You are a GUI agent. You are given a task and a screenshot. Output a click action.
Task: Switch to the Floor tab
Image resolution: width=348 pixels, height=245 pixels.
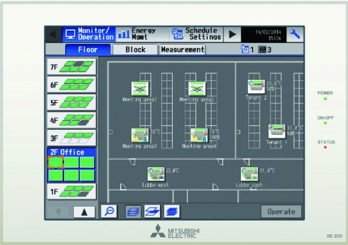88,49
